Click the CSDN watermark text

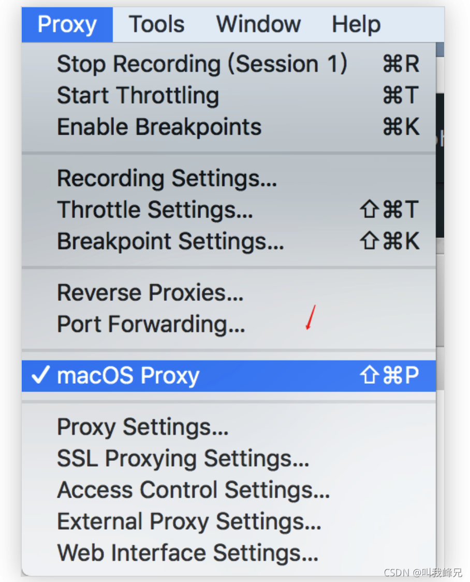coord(423,572)
